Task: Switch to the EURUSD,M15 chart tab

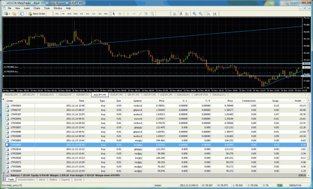Action: pos(47,95)
